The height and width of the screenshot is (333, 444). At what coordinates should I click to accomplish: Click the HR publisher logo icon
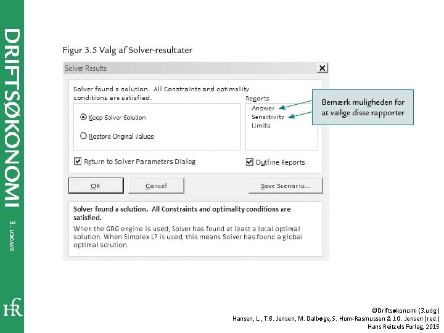click(12, 307)
